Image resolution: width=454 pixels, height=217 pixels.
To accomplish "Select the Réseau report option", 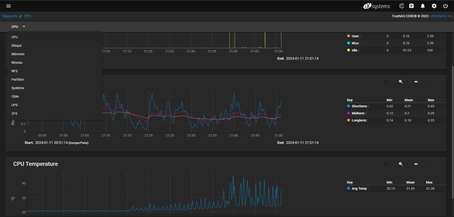I will coord(17,63).
